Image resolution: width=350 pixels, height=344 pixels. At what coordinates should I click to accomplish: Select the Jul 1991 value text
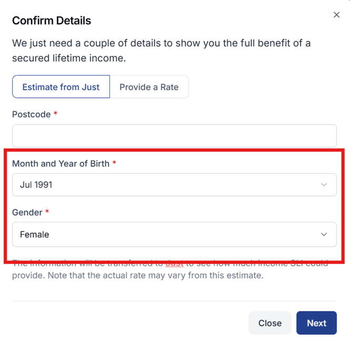pos(36,185)
